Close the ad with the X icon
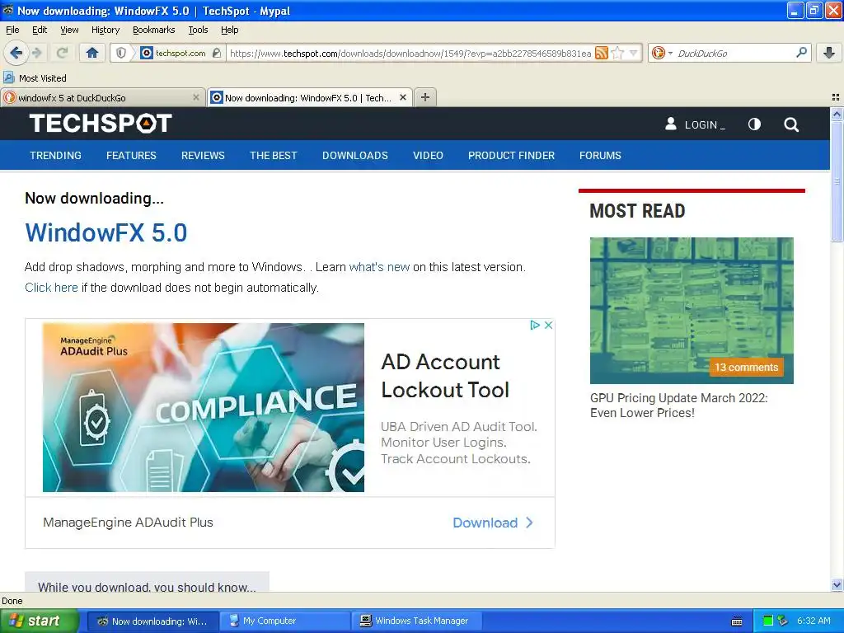This screenshot has width=844, height=633. point(548,325)
